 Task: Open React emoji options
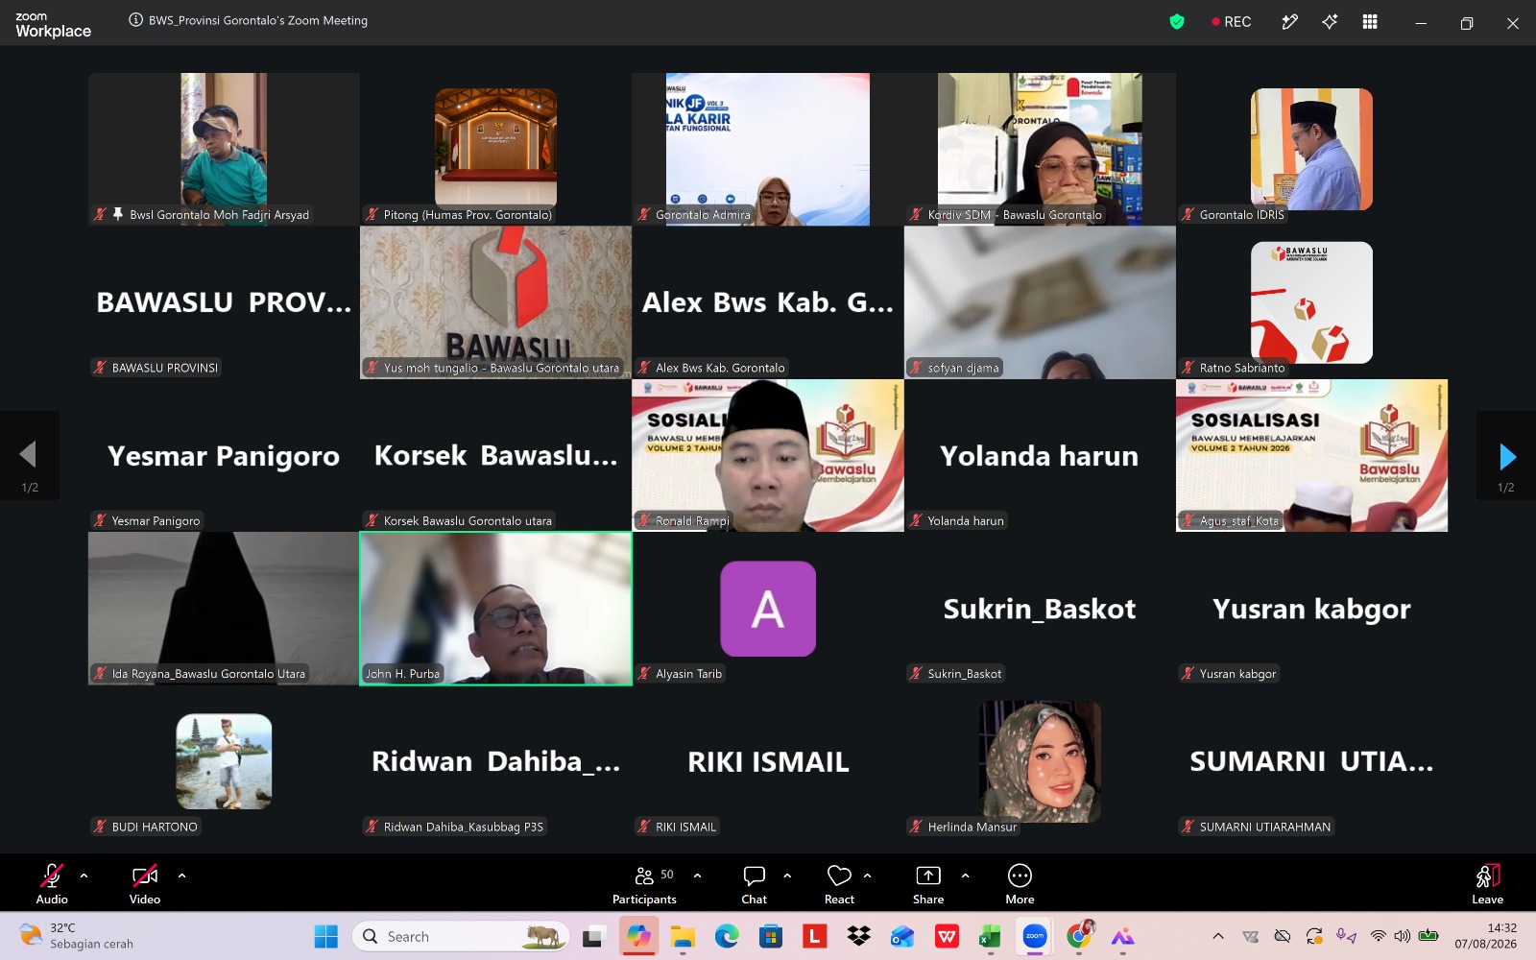pyautogui.click(x=839, y=882)
